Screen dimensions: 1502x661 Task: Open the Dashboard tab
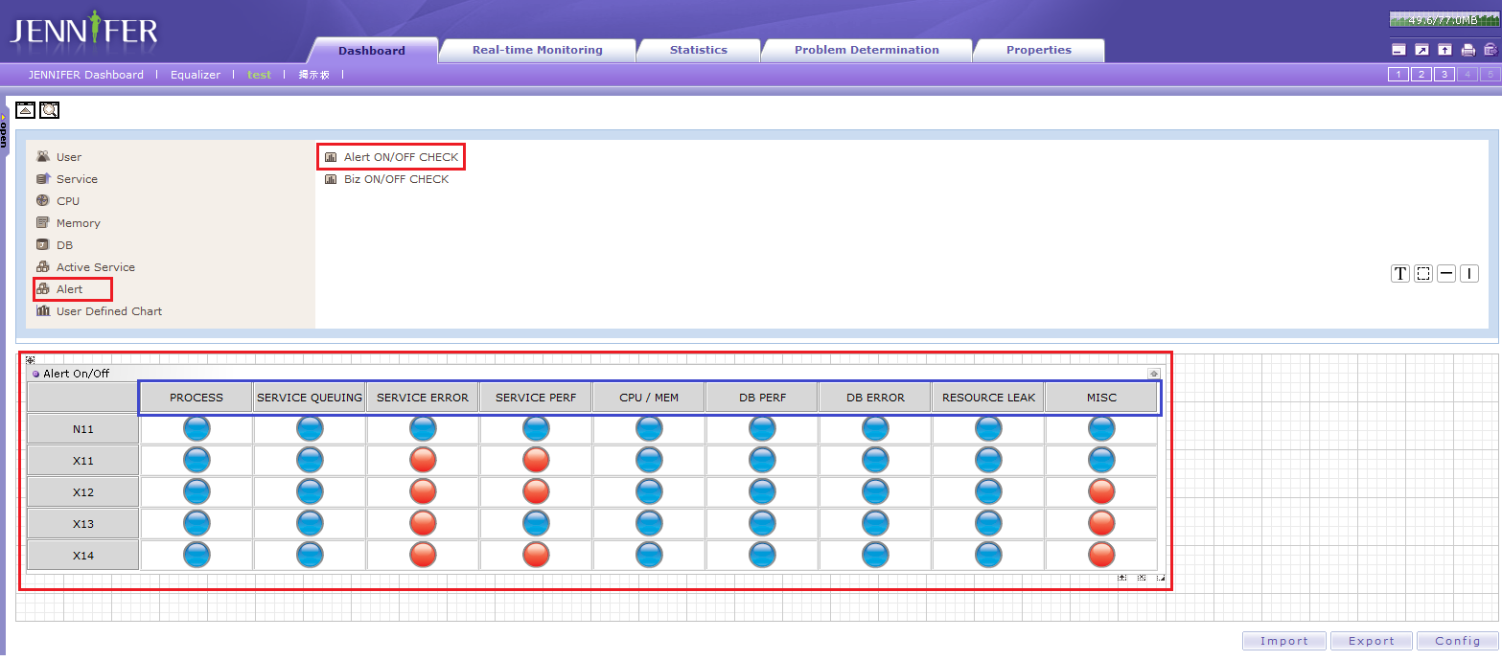coord(372,51)
